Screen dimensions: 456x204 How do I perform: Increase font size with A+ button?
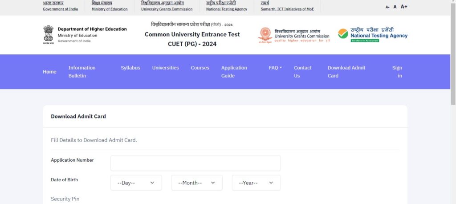(404, 6)
